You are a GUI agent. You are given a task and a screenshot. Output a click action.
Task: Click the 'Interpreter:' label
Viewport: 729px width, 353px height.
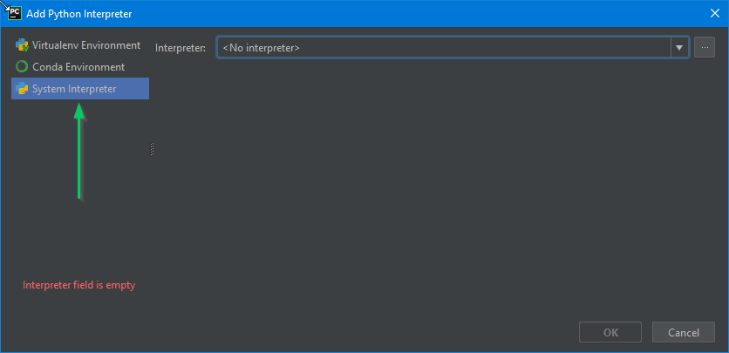click(181, 48)
